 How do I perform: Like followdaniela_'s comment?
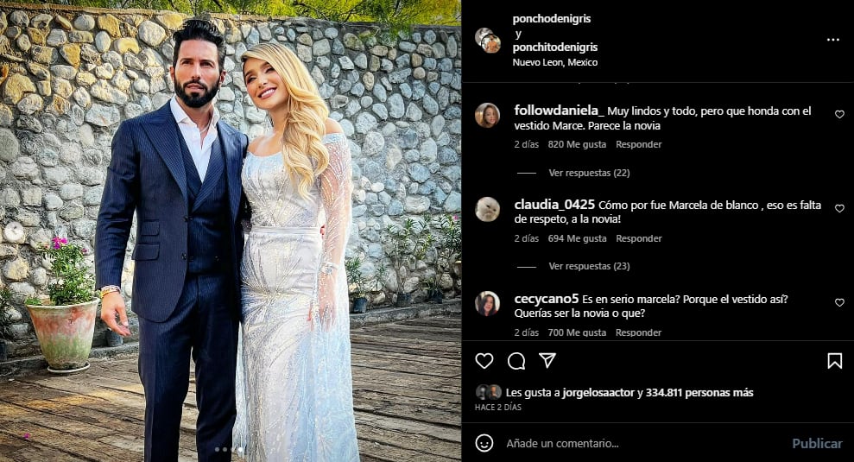coord(839,115)
